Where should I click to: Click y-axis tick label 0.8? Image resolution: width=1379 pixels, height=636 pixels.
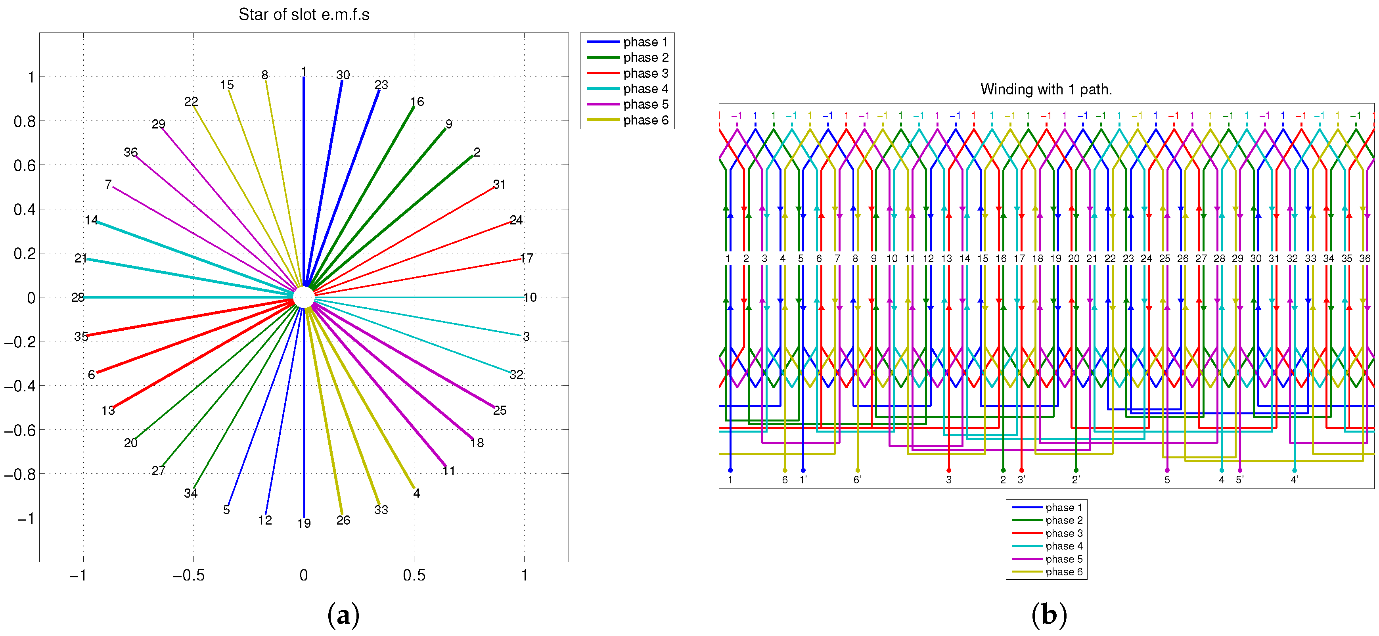[x=25, y=121]
